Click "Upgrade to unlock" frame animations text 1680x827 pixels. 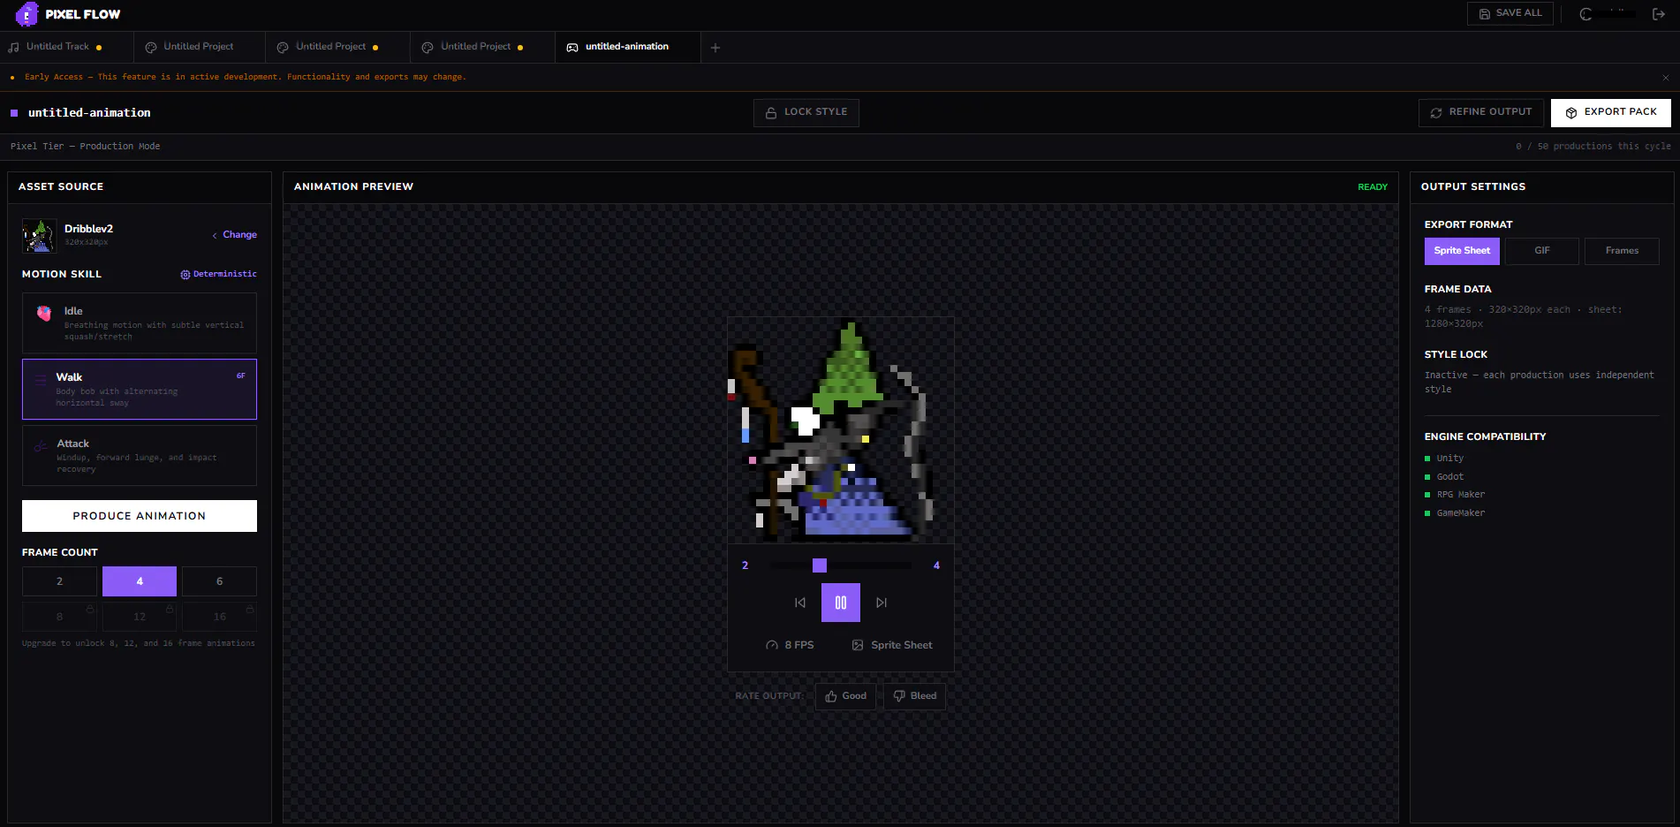(x=139, y=644)
